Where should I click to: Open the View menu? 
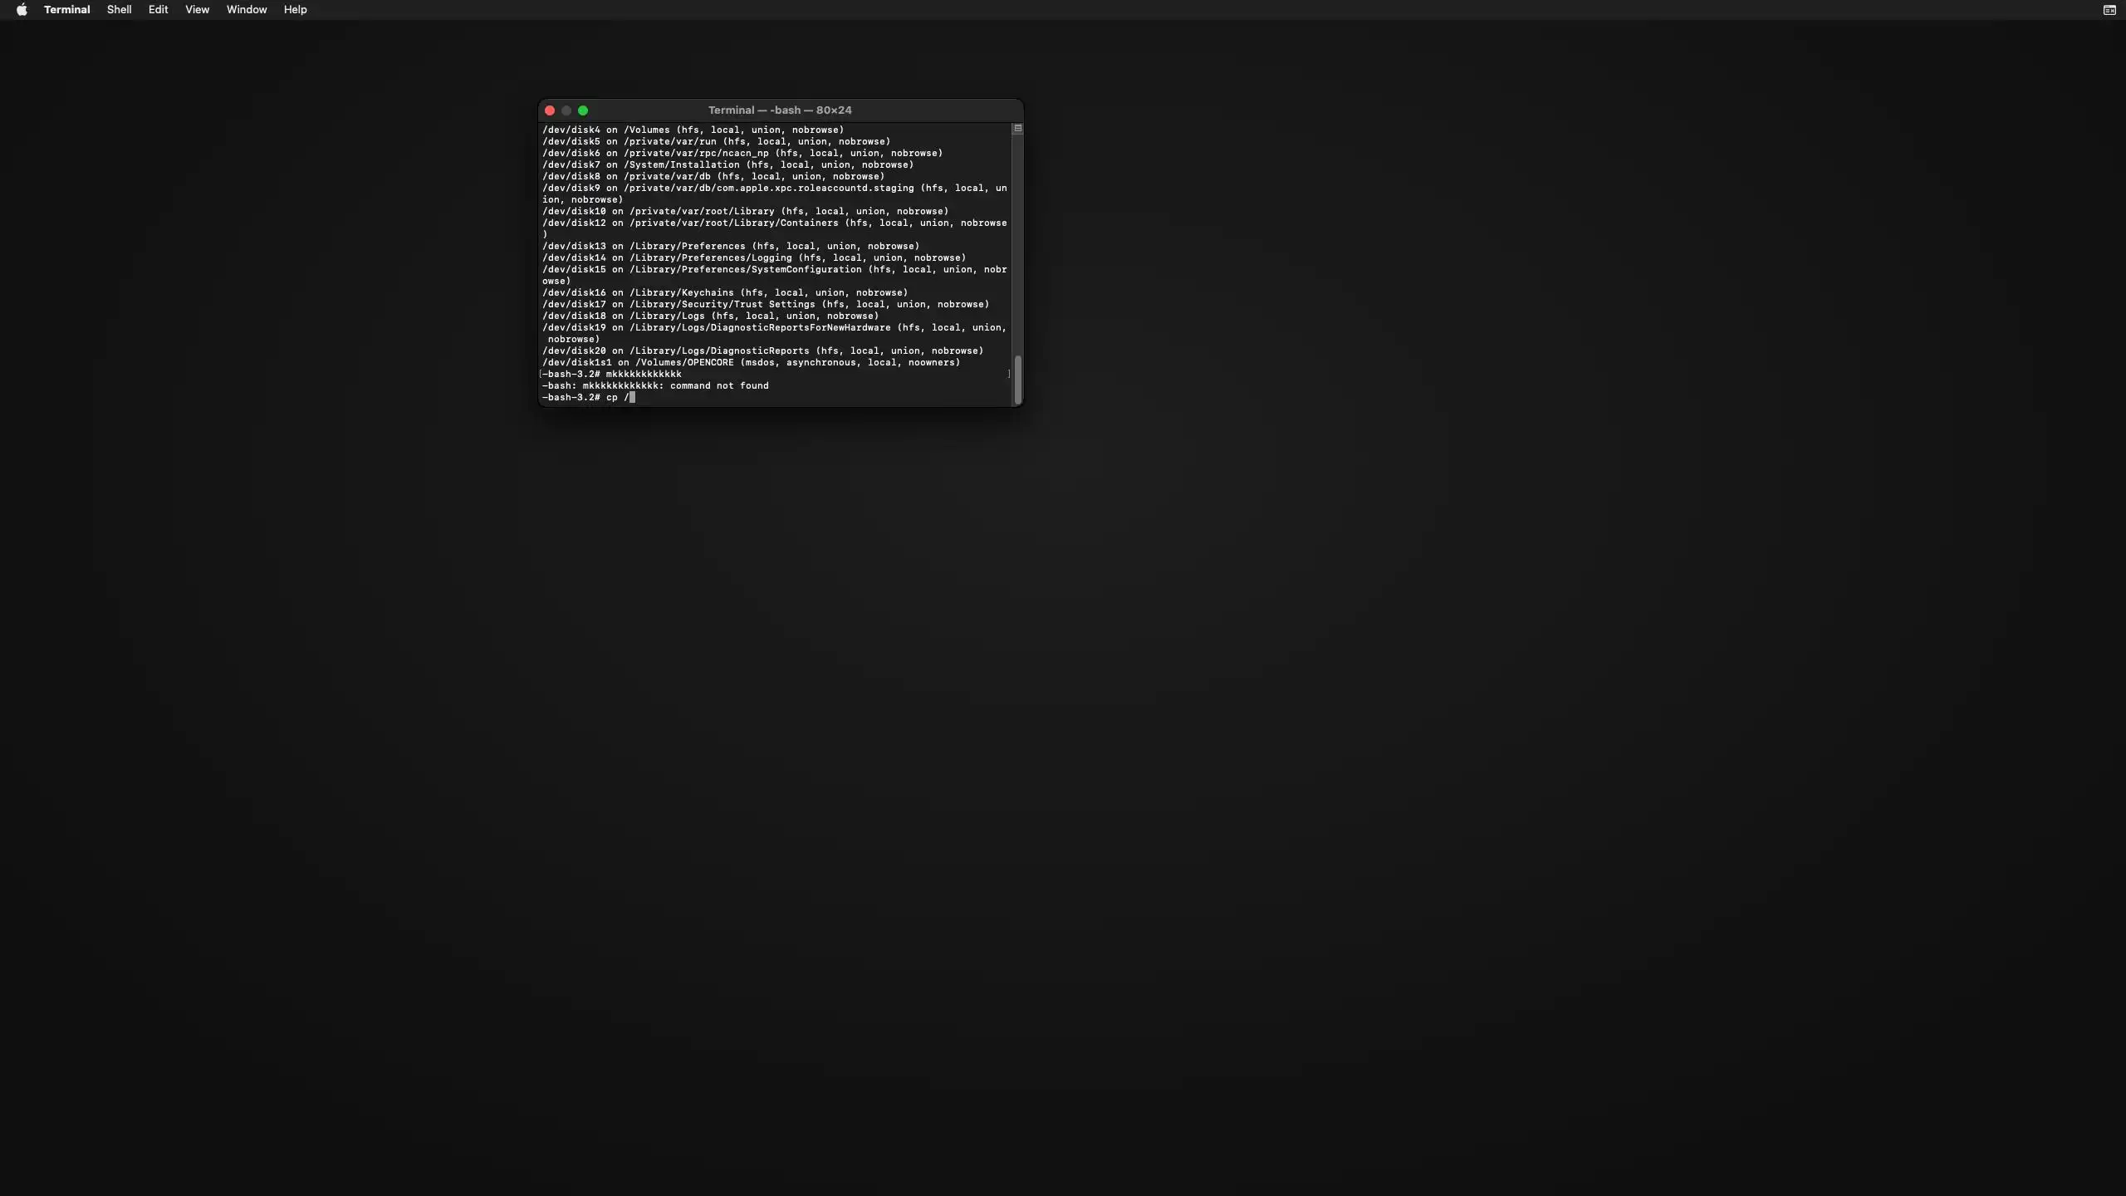[197, 10]
